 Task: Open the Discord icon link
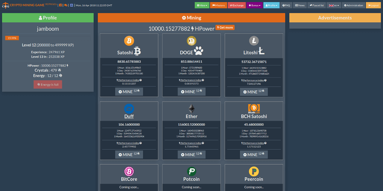[71, 5]
